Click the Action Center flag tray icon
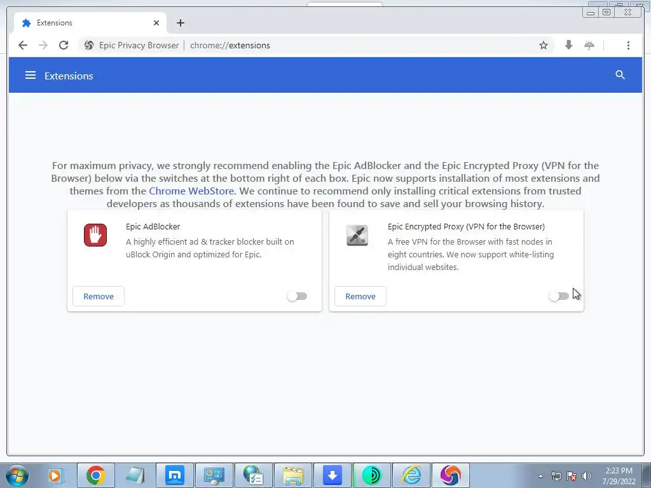651x488 pixels. (572, 476)
